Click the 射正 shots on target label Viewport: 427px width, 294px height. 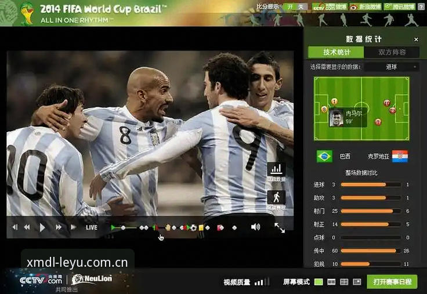tap(319, 224)
